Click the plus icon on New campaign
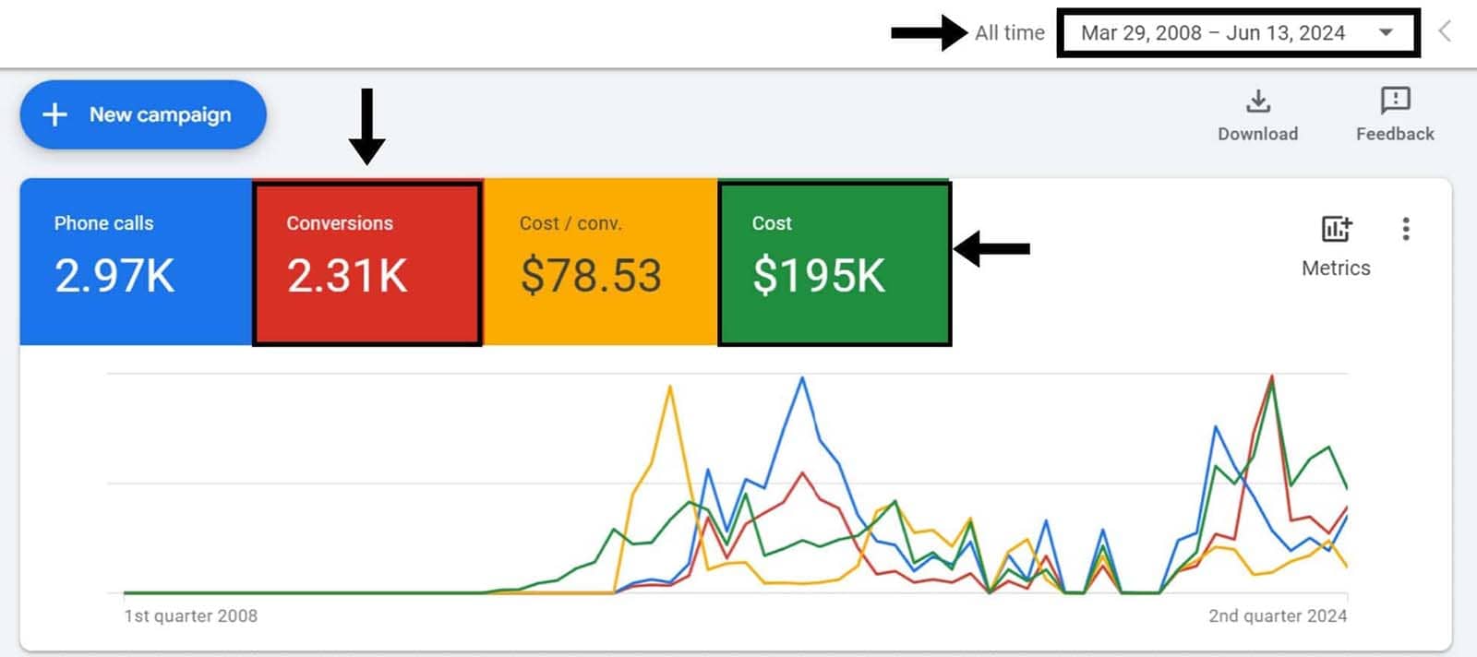Viewport: 1477px width, 657px height. tap(55, 114)
